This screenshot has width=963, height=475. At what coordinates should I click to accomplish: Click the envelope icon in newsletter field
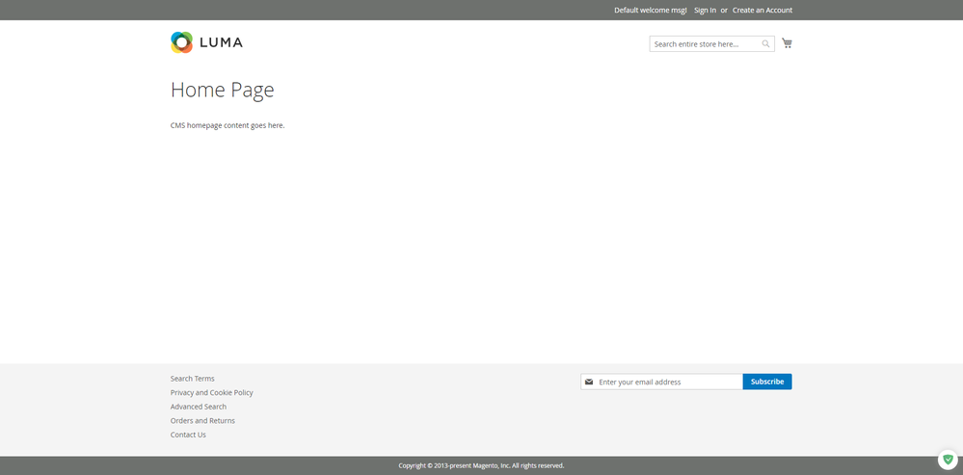(x=589, y=383)
